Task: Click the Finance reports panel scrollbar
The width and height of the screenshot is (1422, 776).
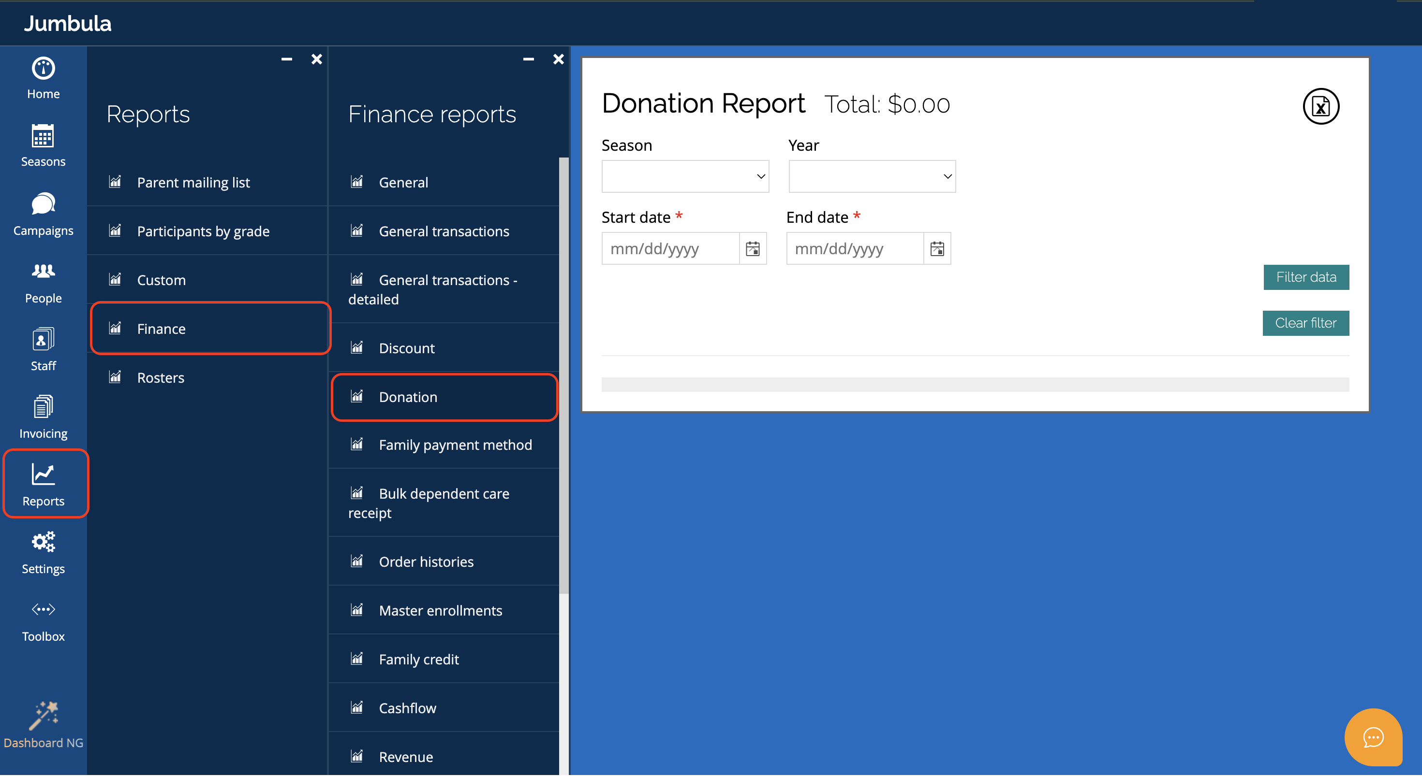Action: (x=563, y=375)
